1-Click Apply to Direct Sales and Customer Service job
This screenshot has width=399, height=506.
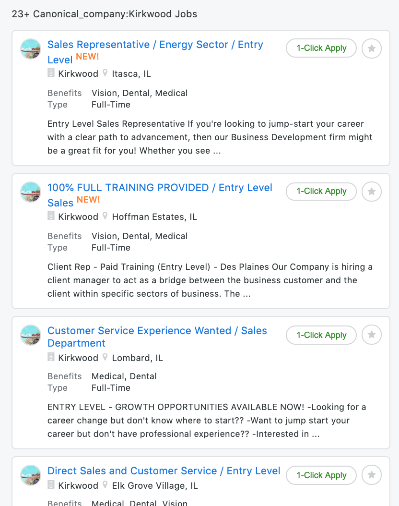coord(321,475)
